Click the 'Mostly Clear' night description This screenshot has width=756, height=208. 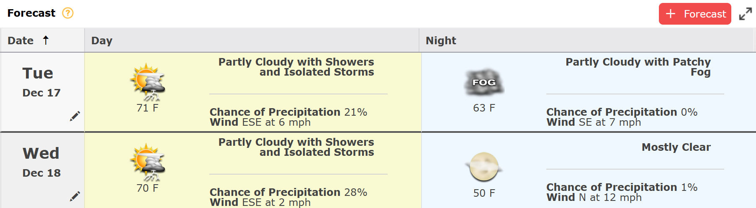click(676, 147)
